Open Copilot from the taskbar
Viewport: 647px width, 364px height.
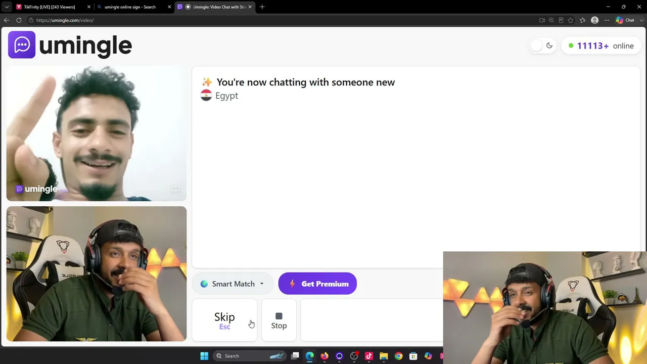point(428,356)
